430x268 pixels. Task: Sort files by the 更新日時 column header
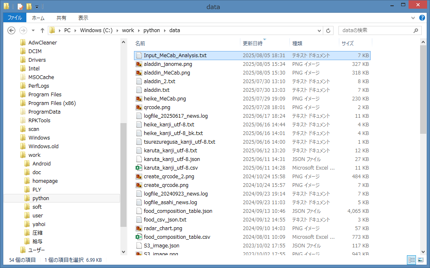pos(253,43)
